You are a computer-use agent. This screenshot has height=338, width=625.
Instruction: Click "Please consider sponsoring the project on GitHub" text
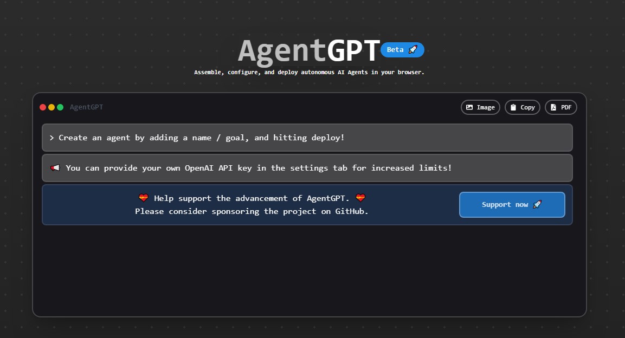[x=252, y=211]
